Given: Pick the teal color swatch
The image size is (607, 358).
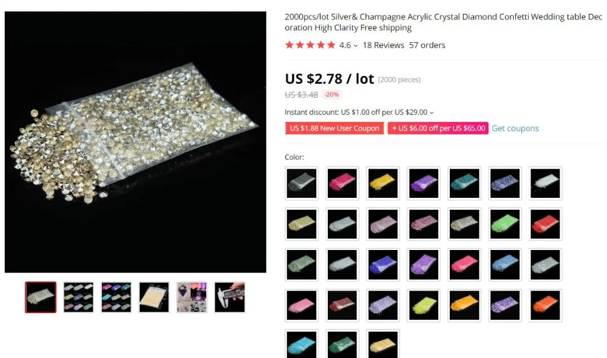Looking at the screenshot, I should (464, 183).
